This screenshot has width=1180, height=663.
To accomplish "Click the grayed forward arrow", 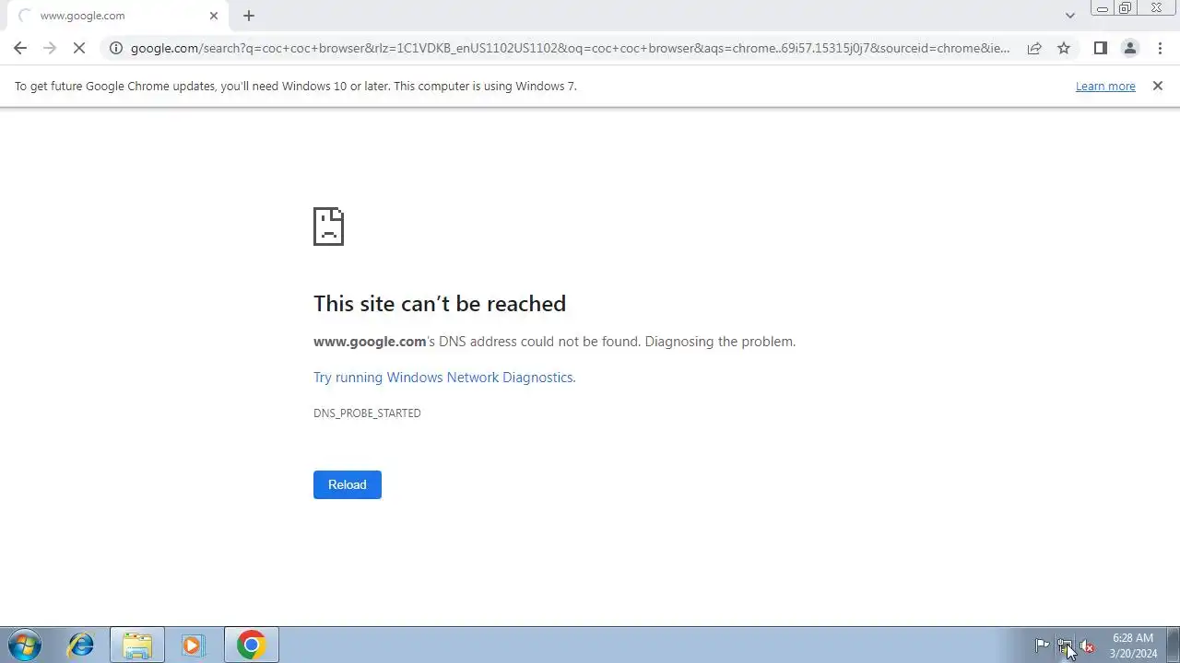I will coord(50,48).
